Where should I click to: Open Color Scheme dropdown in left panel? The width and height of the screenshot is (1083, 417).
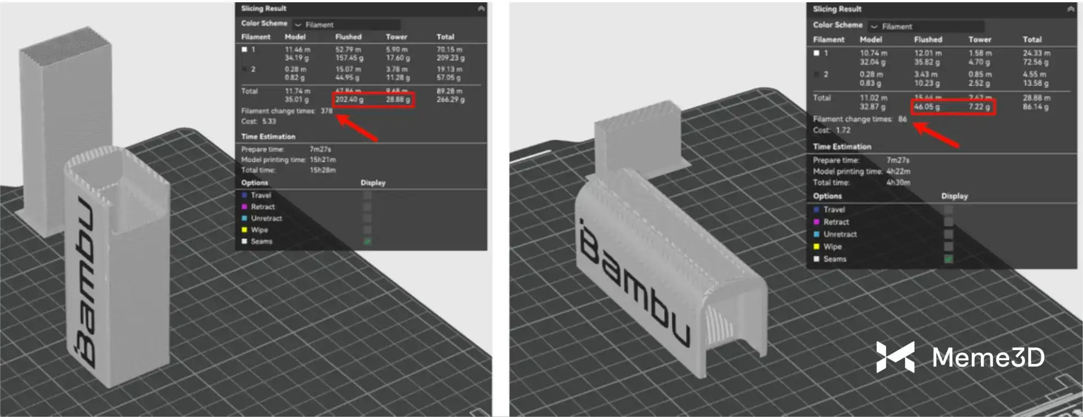(x=346, y=25)
